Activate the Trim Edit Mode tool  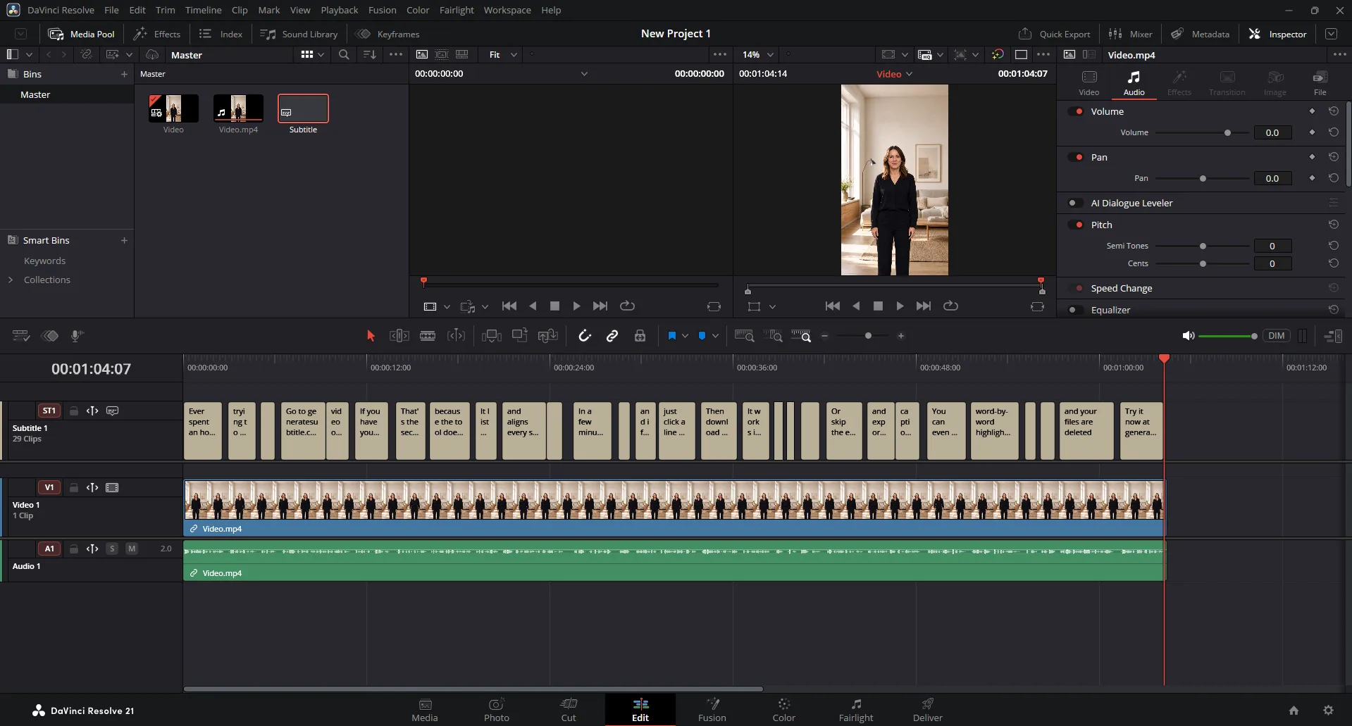click(x=399, y=336)
